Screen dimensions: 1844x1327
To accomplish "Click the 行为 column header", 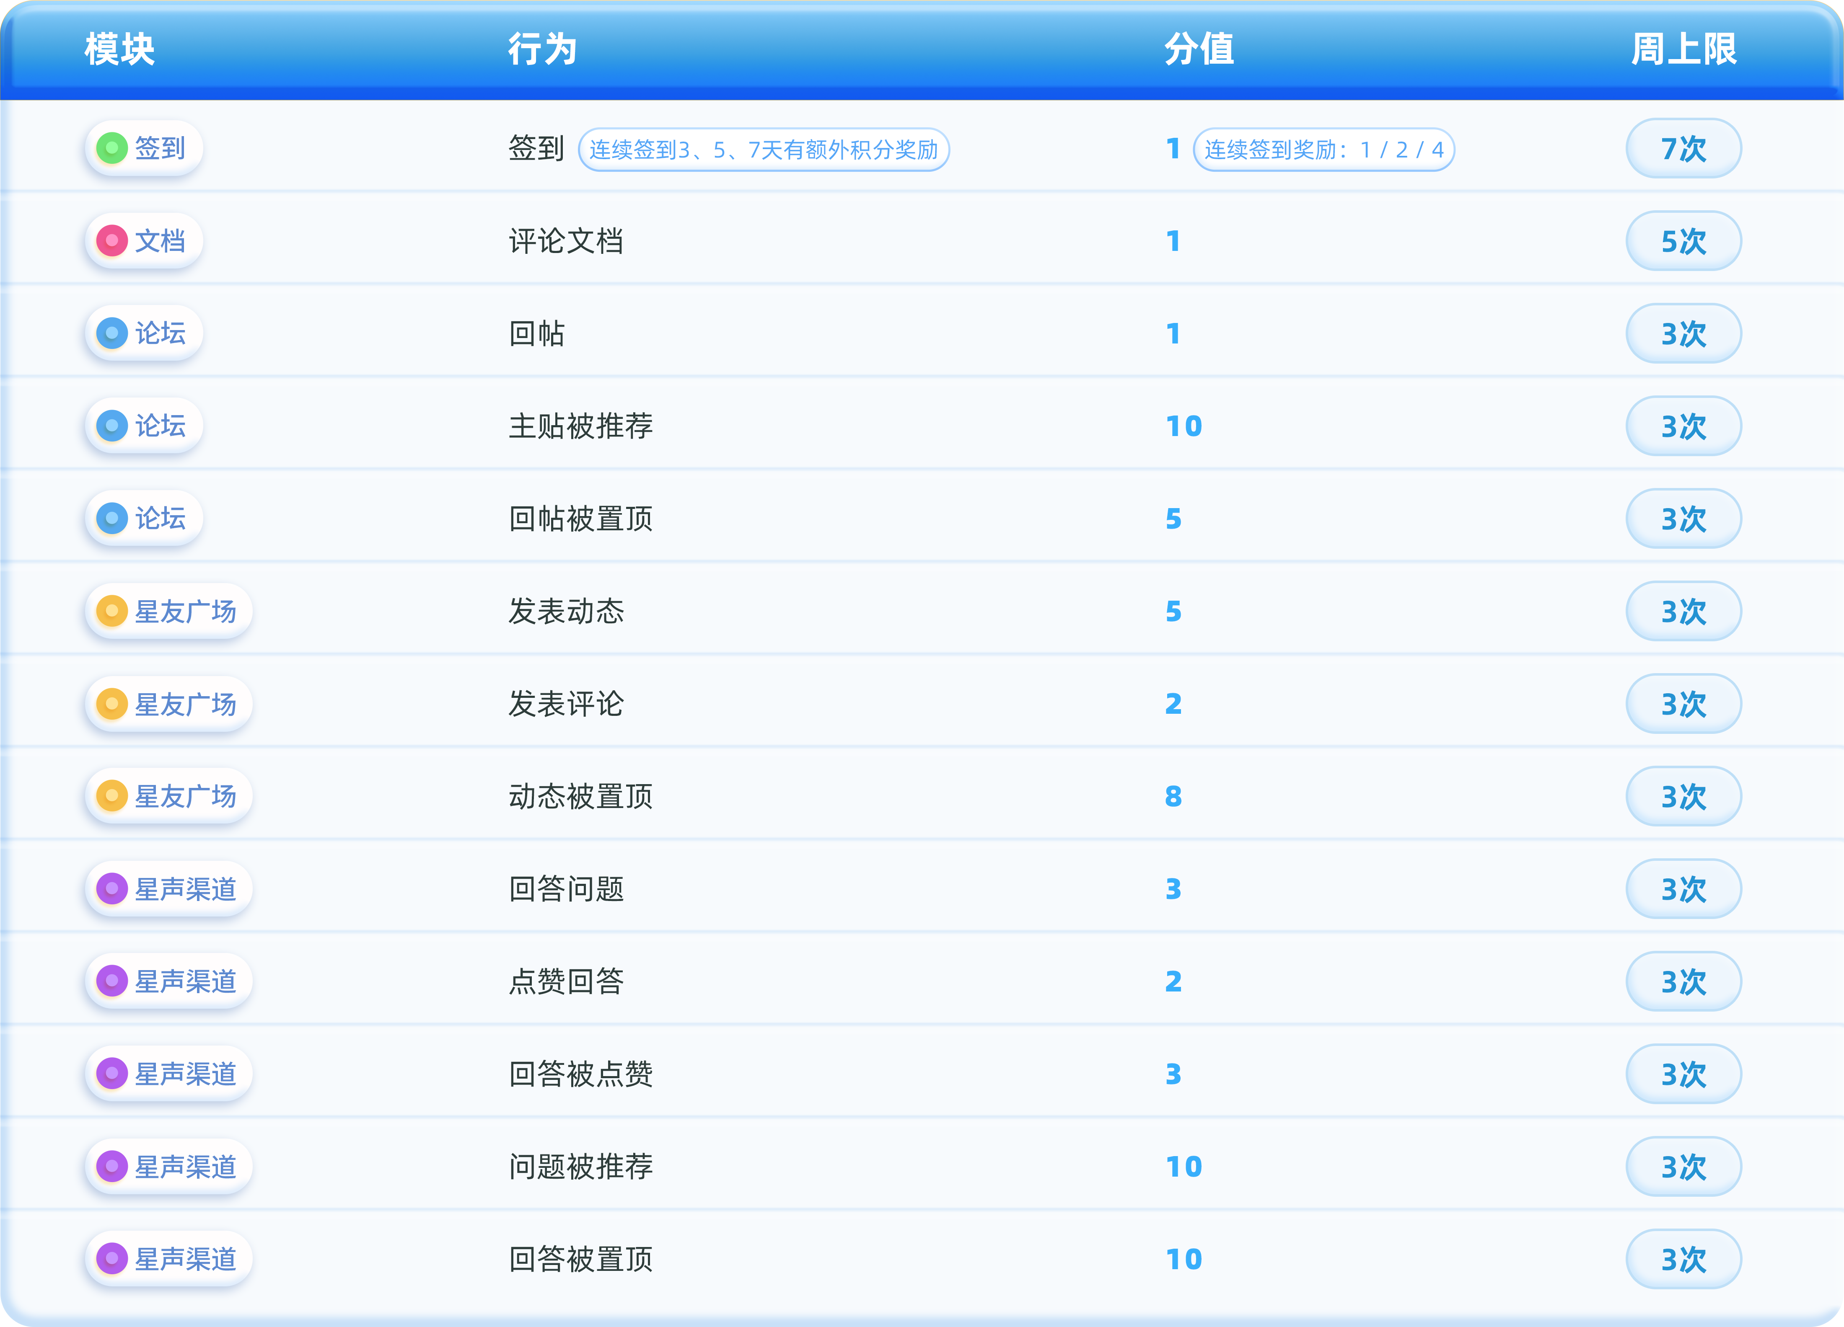I will point(542,49).
